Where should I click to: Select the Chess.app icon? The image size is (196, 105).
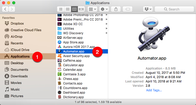[60, 79]
